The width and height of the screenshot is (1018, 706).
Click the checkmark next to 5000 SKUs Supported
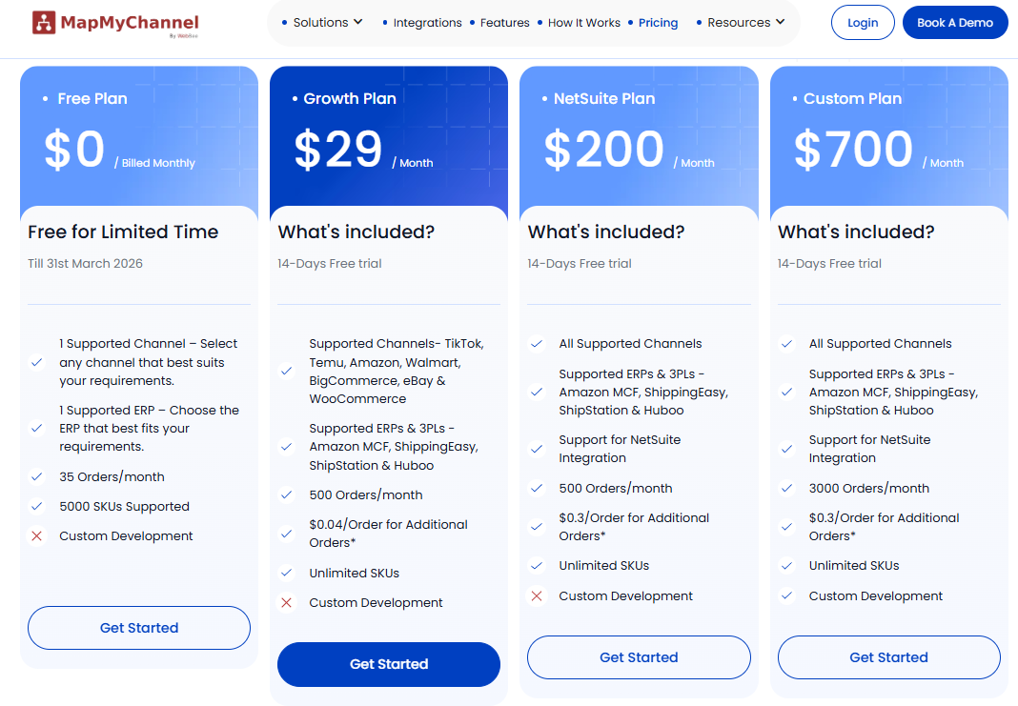pos(37,507)
